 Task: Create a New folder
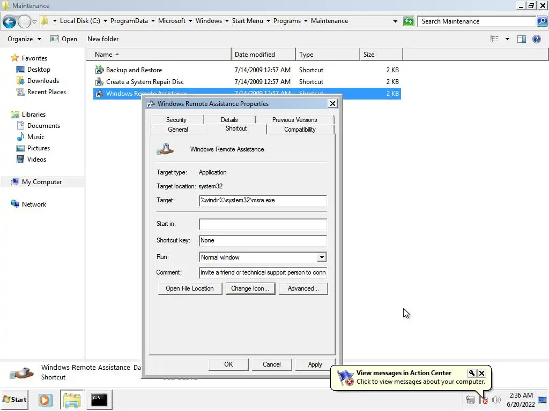(103, 39)
